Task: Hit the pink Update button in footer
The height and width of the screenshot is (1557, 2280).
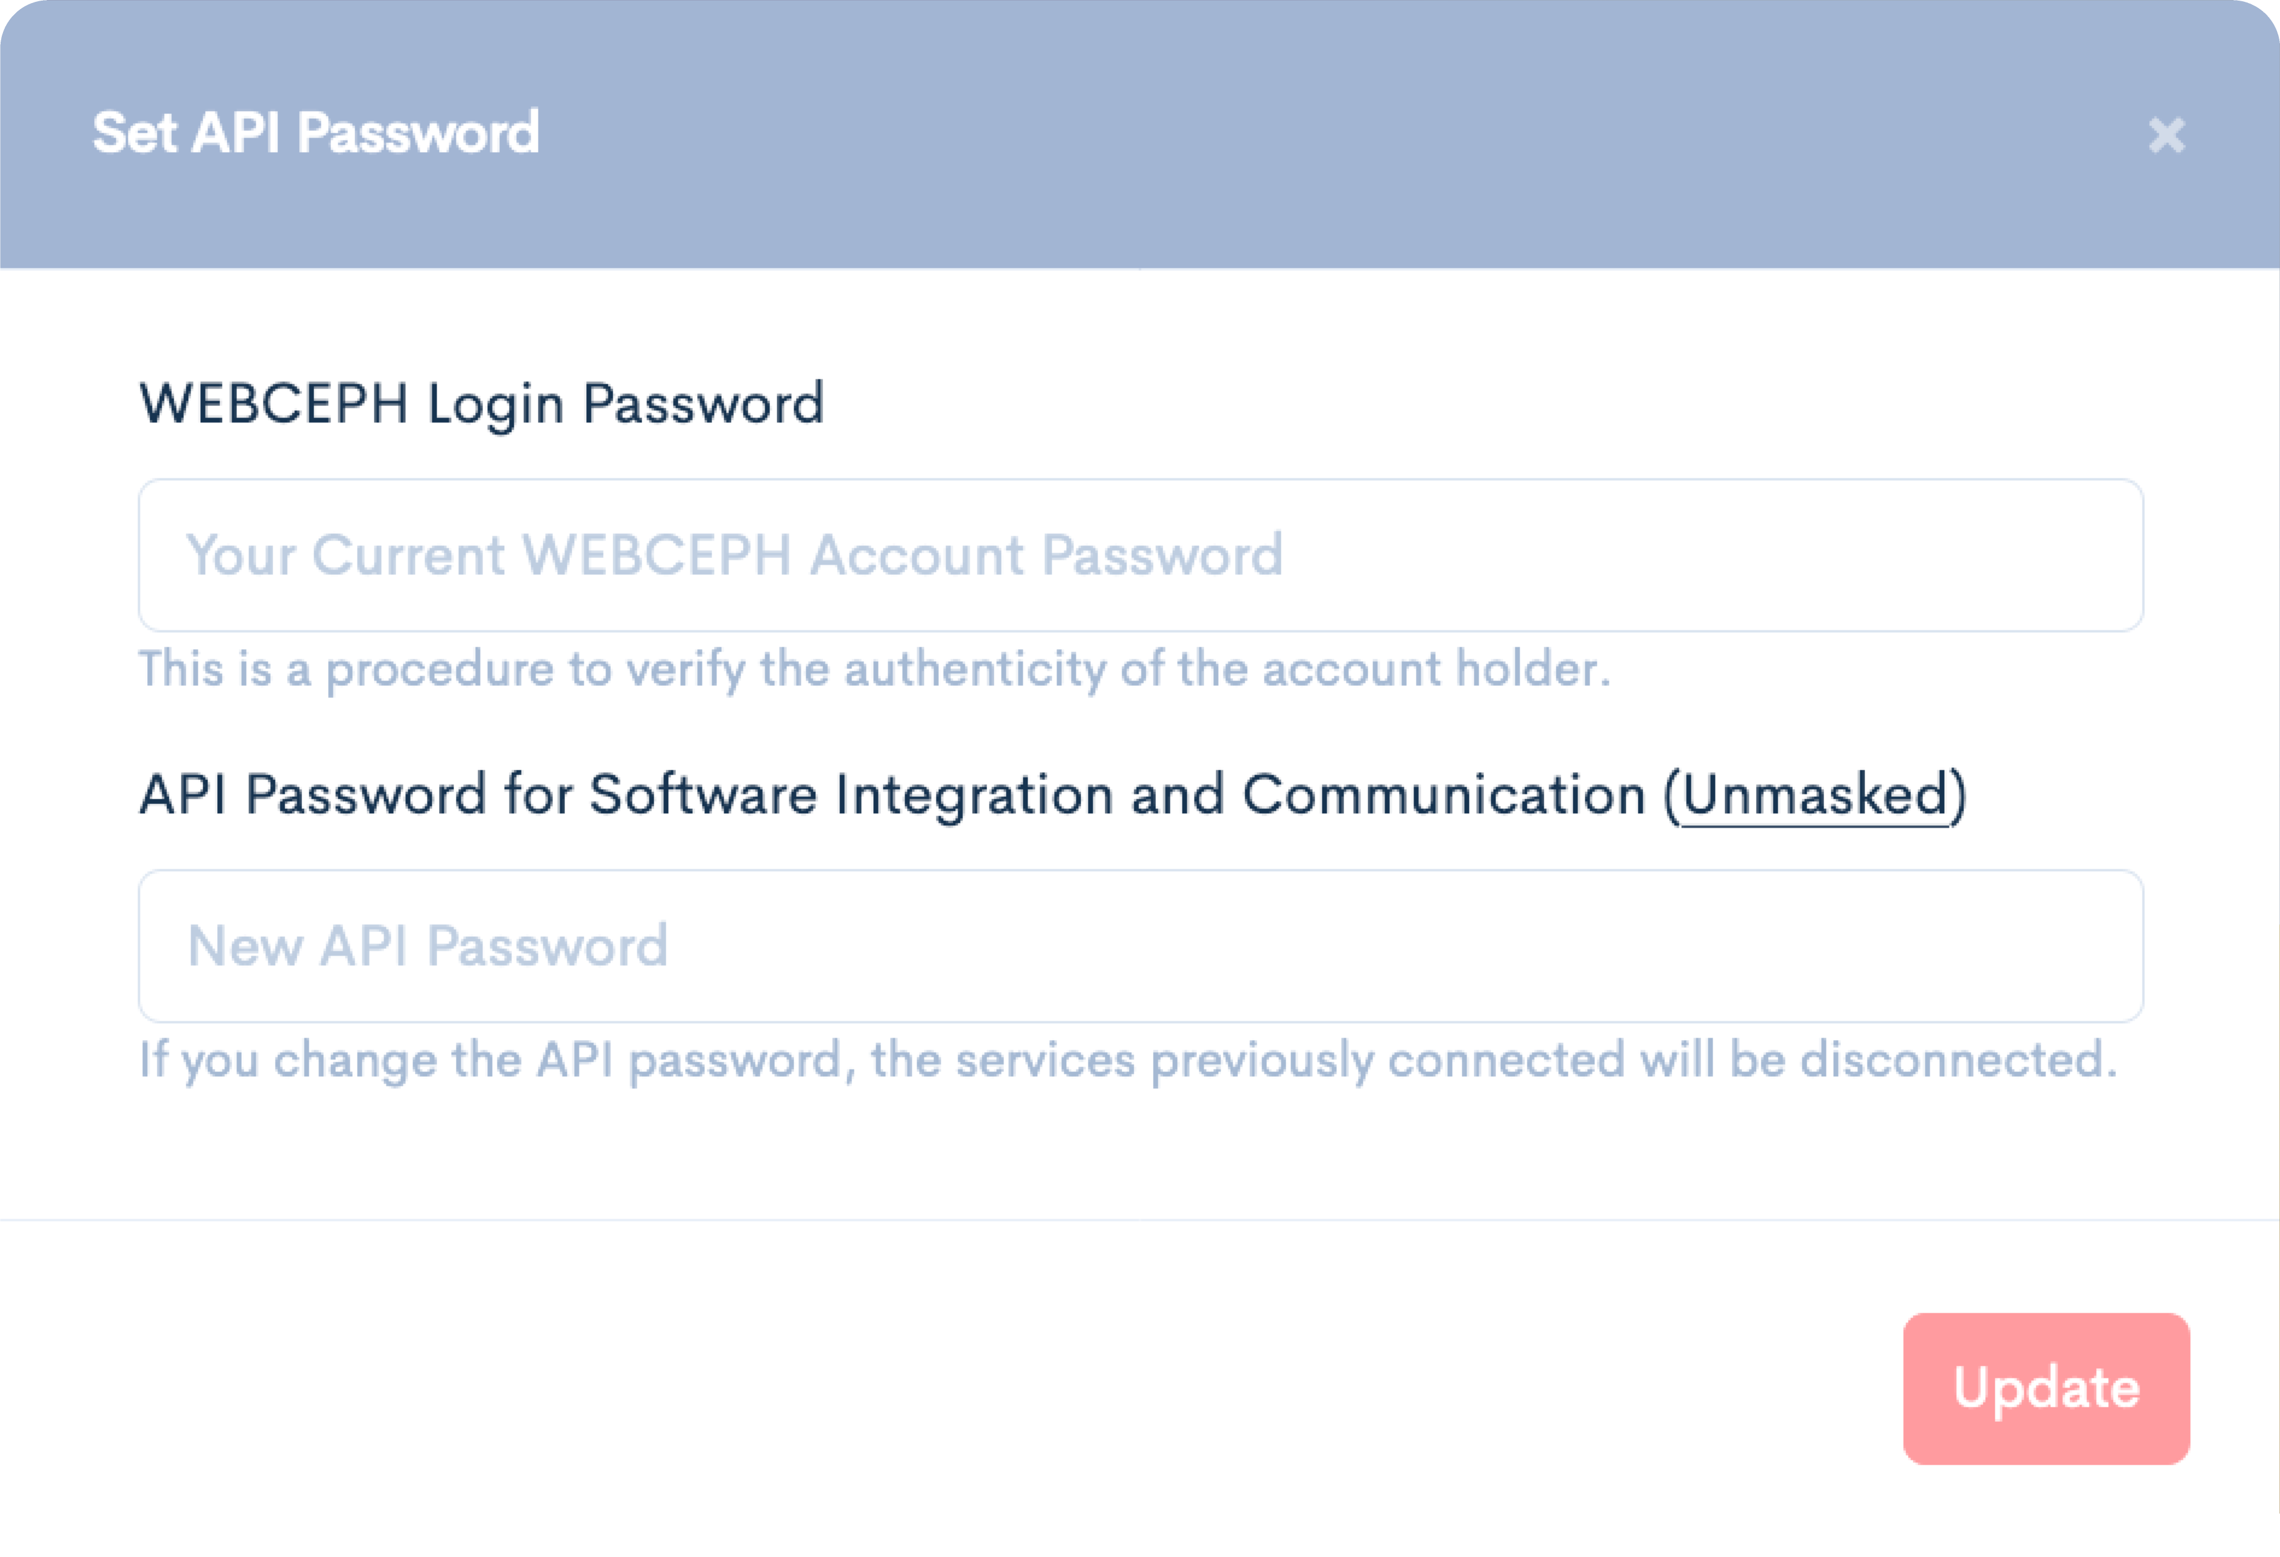Action: click(x=2045, y=1388)
